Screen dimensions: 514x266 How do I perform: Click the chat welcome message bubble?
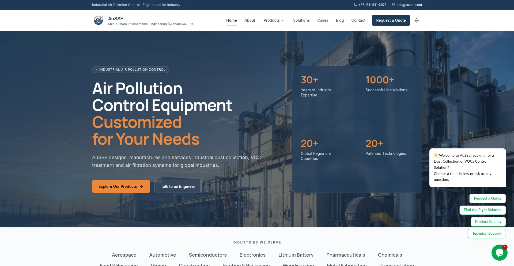click(x=468, y=168)
